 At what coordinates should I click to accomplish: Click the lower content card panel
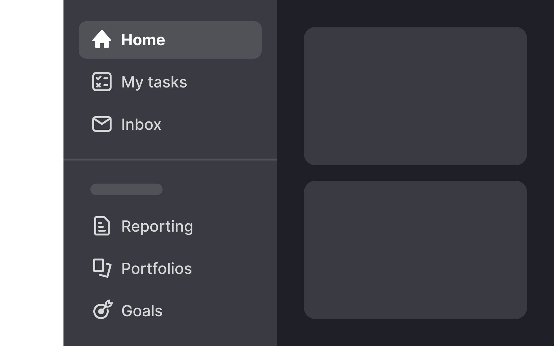[416, 250]
